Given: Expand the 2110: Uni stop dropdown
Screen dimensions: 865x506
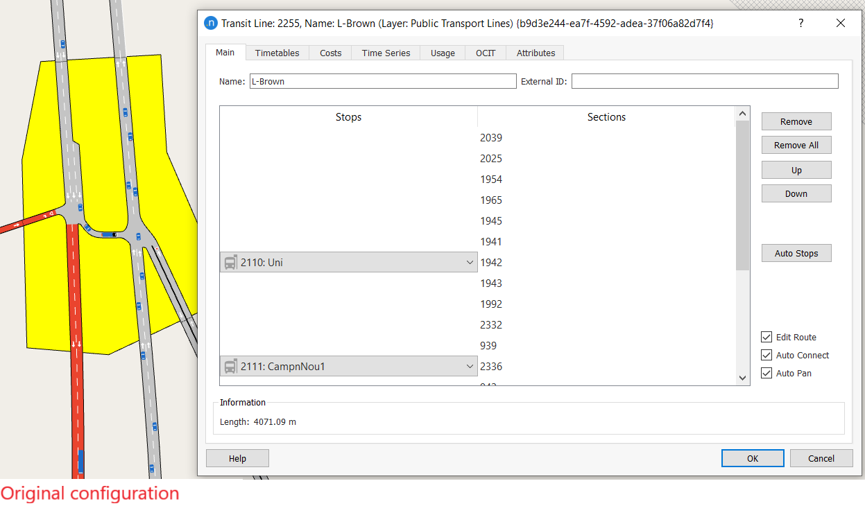Looking at the screenshot, I should coord(470,263).
